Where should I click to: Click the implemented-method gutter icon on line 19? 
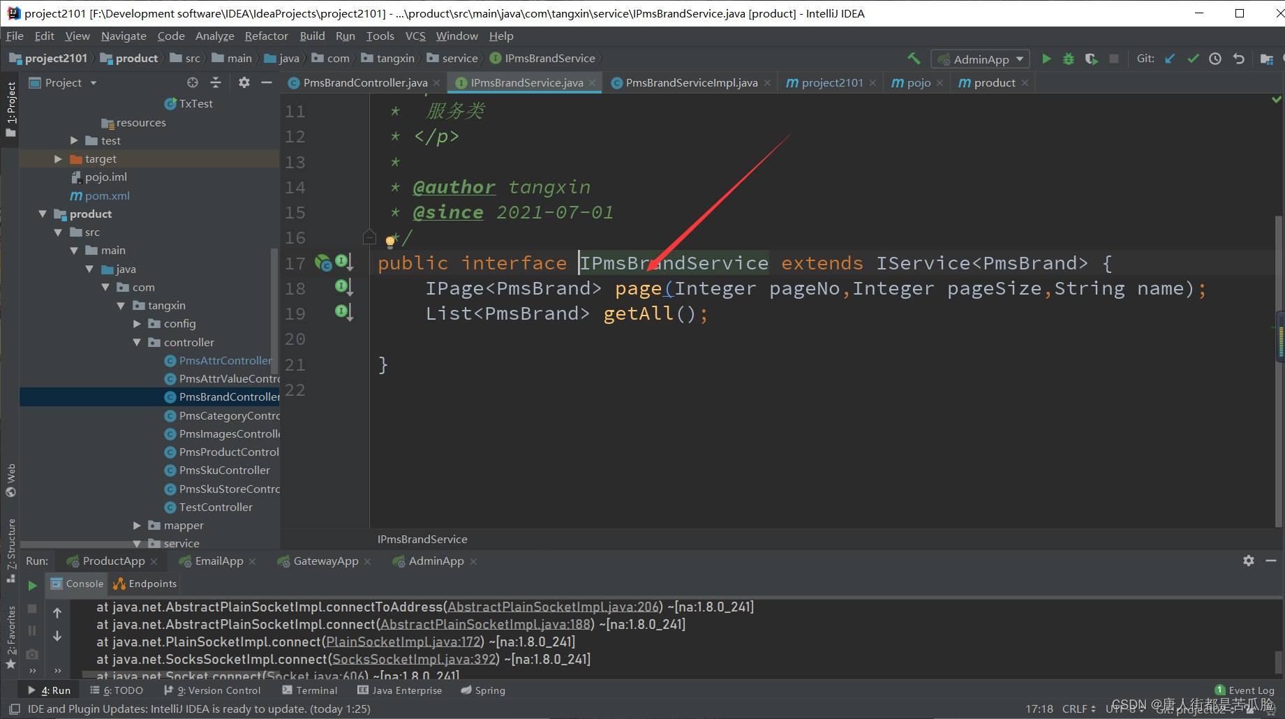click(x=344, y=312)
